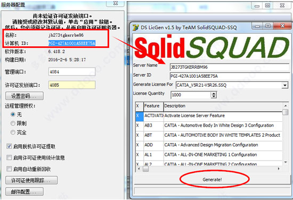The image size is (293, 200).
Task: Toggle 启用脱机许可证提取 checkbox
Action: tap(9, 146)
